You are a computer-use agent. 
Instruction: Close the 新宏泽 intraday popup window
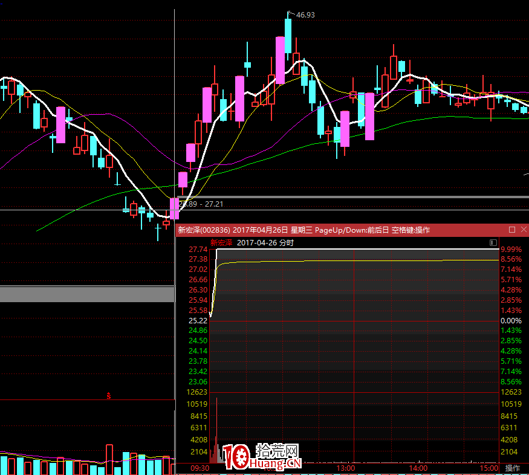(x=523, y=230)
